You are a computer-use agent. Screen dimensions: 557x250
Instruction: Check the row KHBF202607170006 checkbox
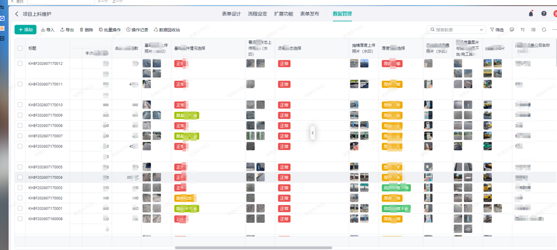[x=20, y=146]
